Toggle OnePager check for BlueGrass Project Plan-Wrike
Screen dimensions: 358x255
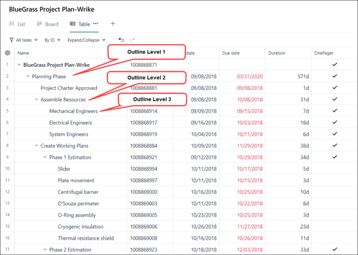(335, 65)
